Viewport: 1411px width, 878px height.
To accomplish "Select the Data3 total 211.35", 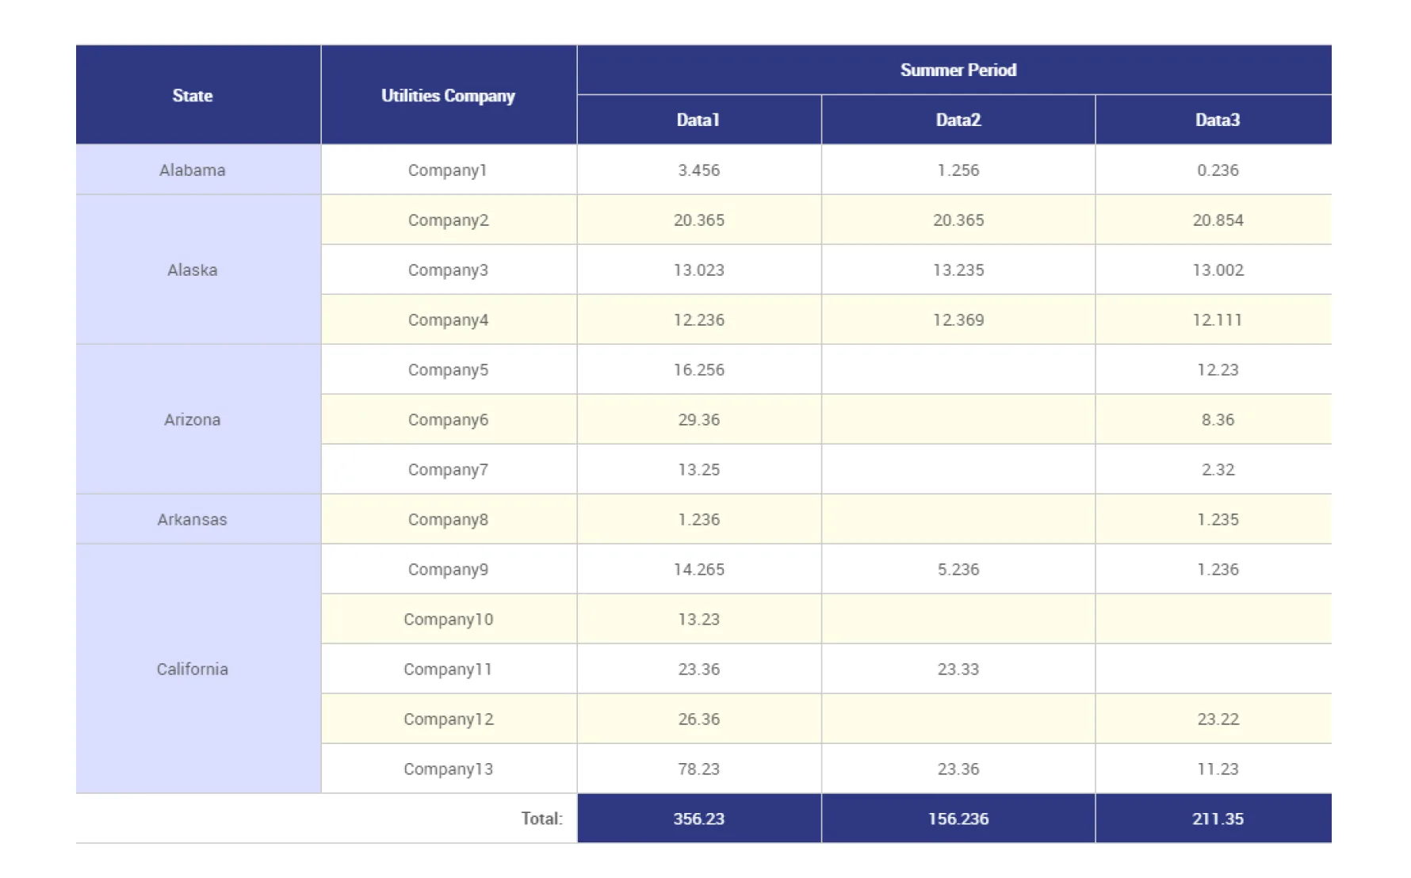I will pyautogui.click(x=1214, y=819).
